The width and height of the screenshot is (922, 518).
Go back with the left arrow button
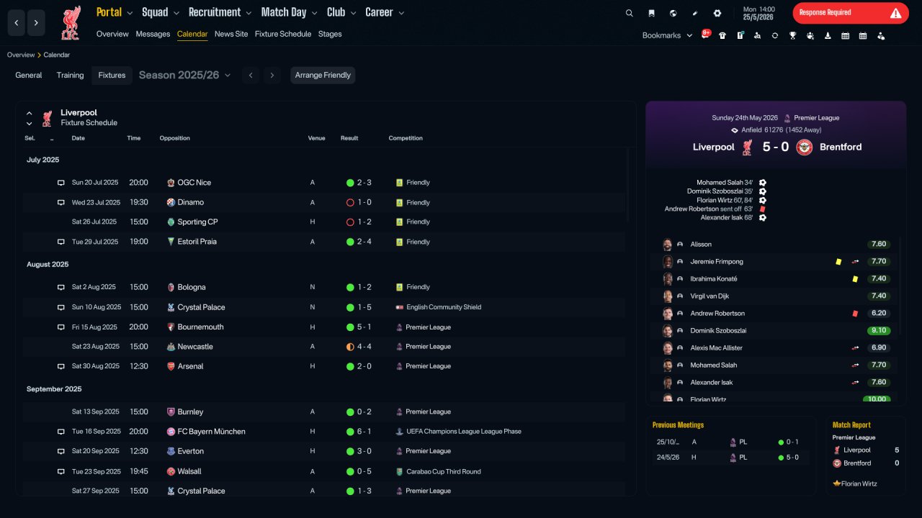(x=17, y=23)
